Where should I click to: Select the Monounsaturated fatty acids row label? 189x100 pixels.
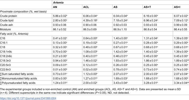point(18,78)
